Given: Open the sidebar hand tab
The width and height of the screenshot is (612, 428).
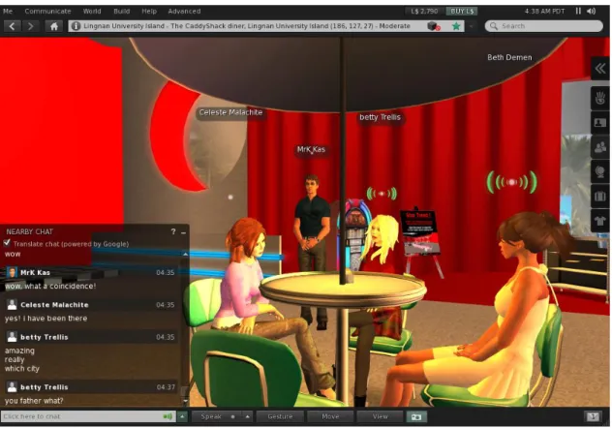Looking at the screenshot, I should 600,98.
